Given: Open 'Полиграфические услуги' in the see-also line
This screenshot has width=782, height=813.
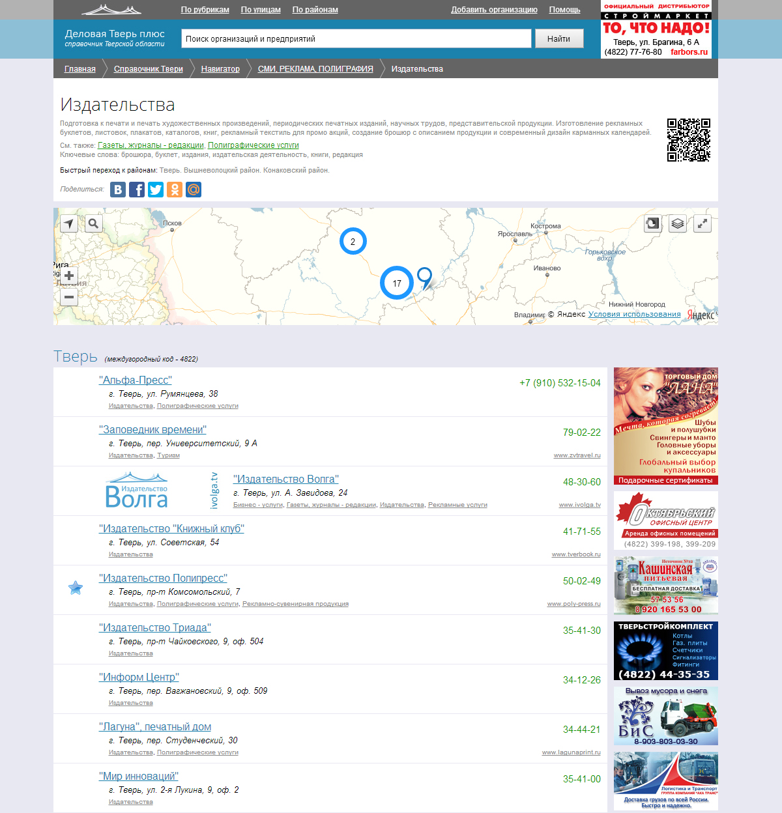Looking at the screenshot, I should pyautogui.click(x=253, y=145).
